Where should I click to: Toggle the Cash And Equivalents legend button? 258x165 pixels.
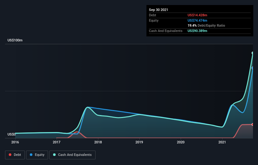point(72,155)
